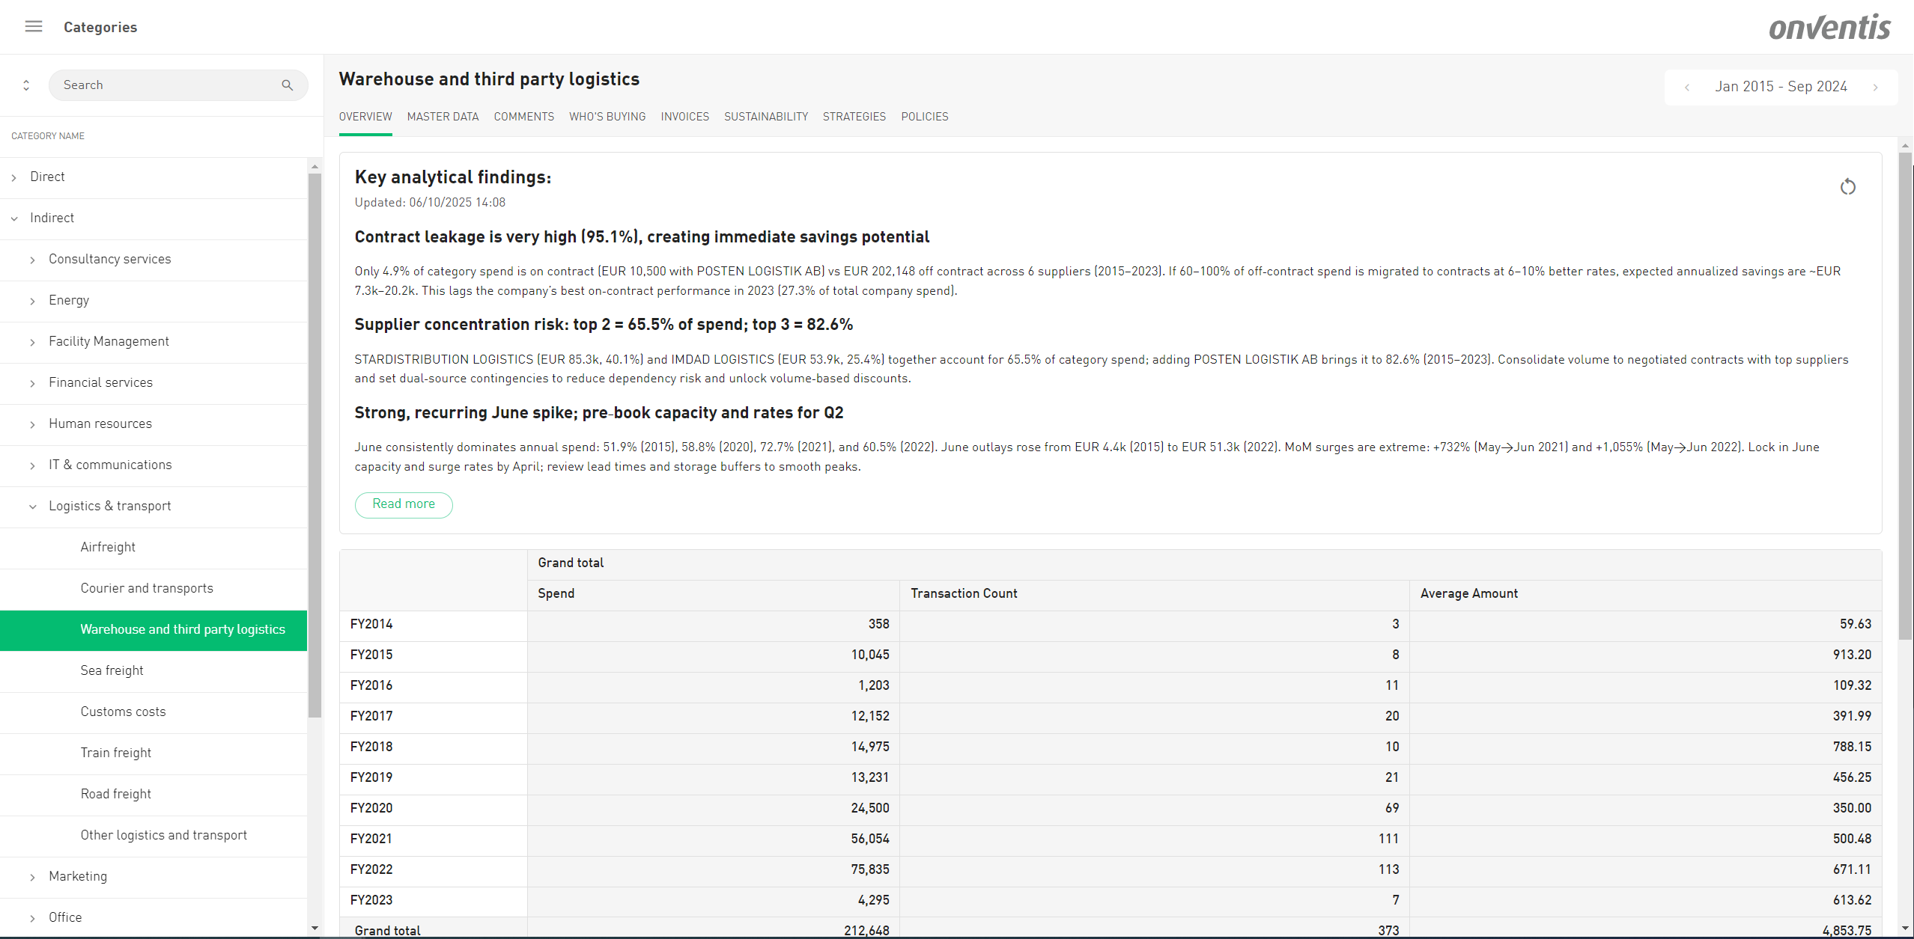Open the SUSTAINABILITY tab
Image resolution: width=1914 pixels, height=939 pixels.
pyautogui.click(x=765, y=117)
